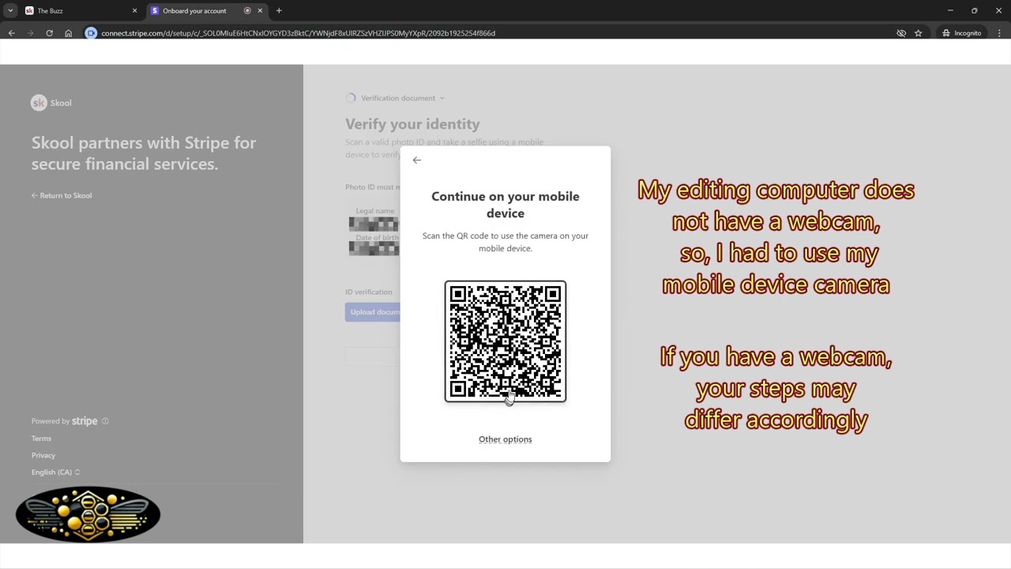Screen dimensions: 1011x569
Task: Click the Continue on your mobile device heading
Action: coord(505,205)
